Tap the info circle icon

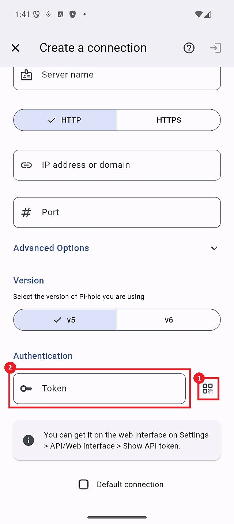point(28,440)
